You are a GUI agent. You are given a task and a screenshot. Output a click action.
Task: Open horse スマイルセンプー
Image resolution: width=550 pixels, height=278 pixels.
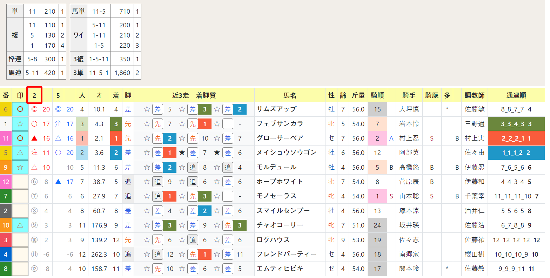click(283, 211)
